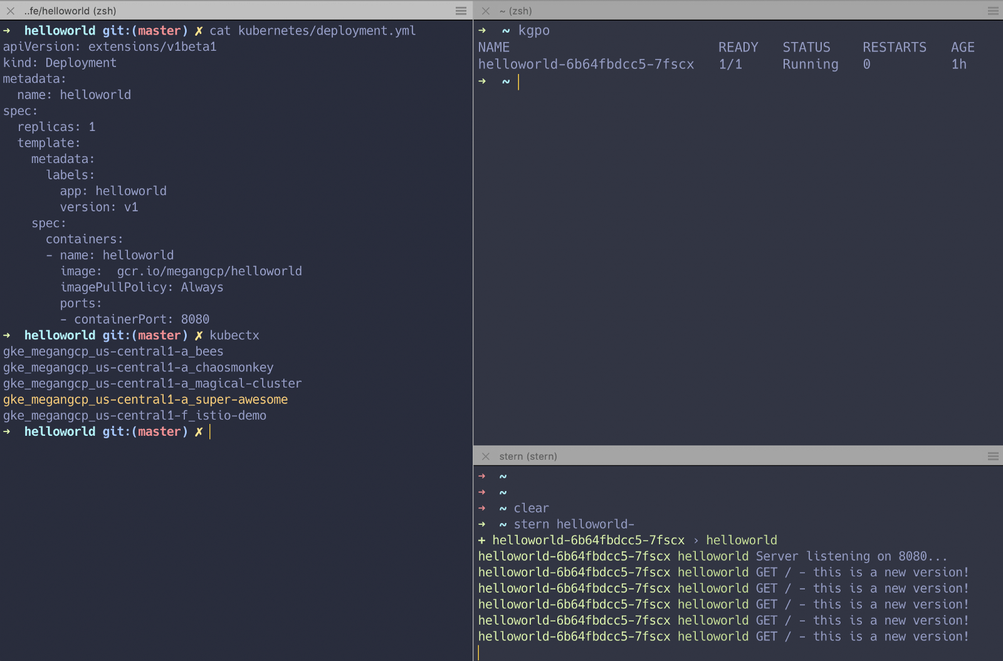Select the stern (stern) pane title
The width and height of the screenshot is (1003, 661).
point(528,456)
